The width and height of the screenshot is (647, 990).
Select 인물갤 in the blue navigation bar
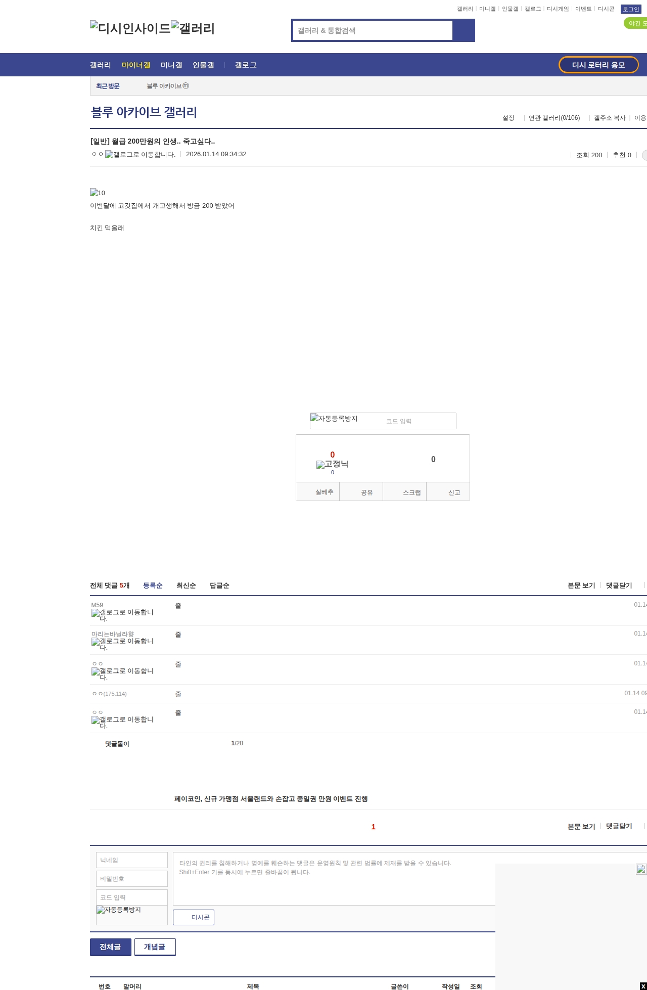pos(203,65)
